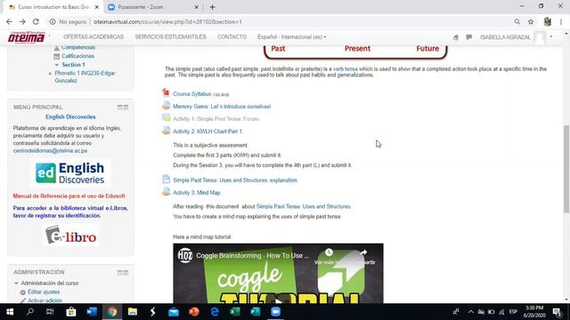Open the user menu dropdown arrow
Screen dimensions: 570x320
(551, 36)
